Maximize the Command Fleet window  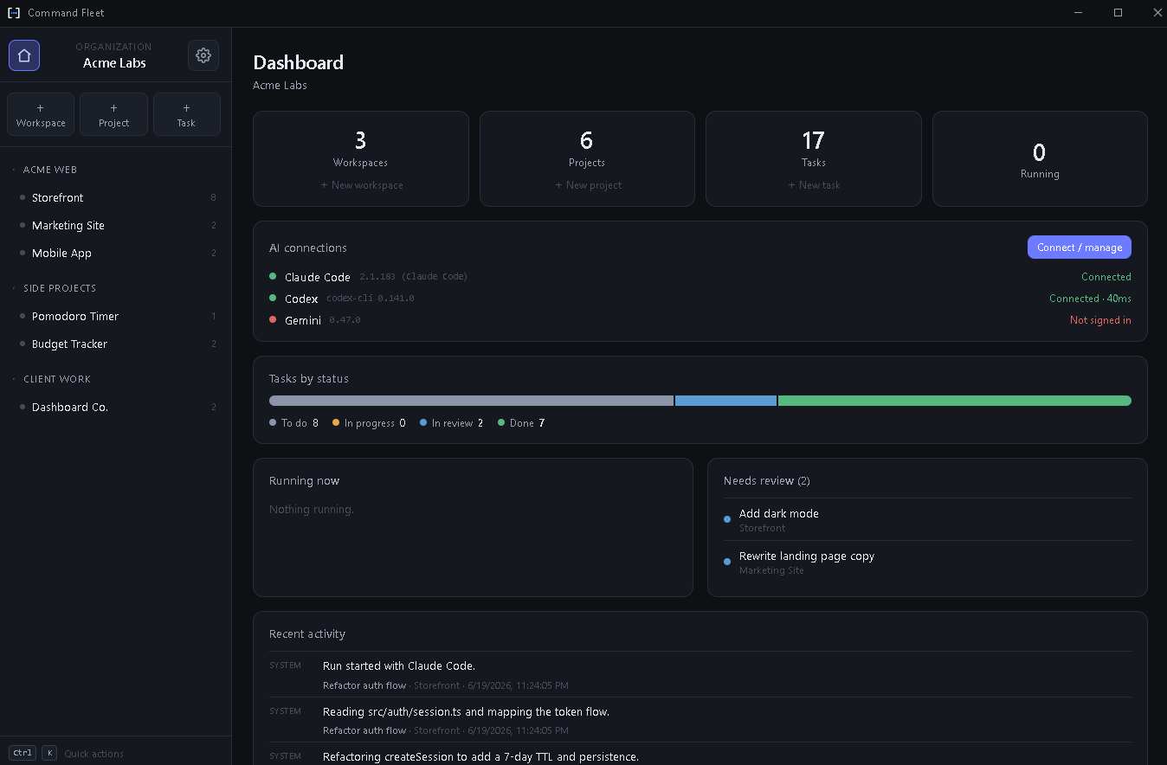click(1118, 13)
